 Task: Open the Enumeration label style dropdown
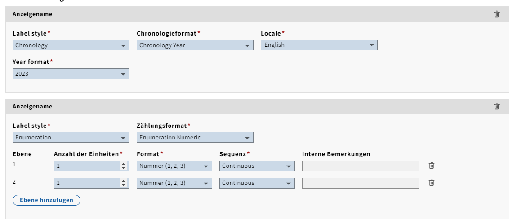71,137
